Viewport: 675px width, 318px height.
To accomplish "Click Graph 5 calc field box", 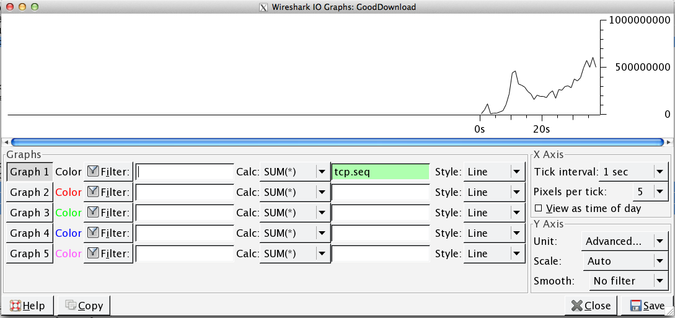I will click(381, 254).
